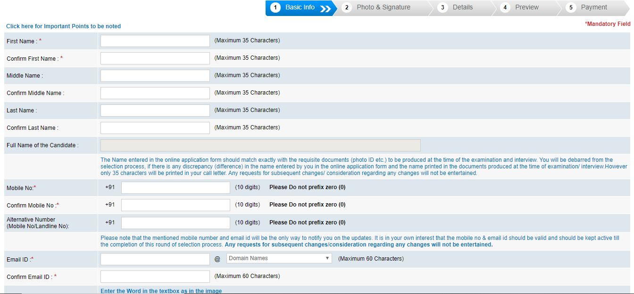Focus the Confirm Last Name input
This screenshot has width=634, height=294.
[155, 128]
